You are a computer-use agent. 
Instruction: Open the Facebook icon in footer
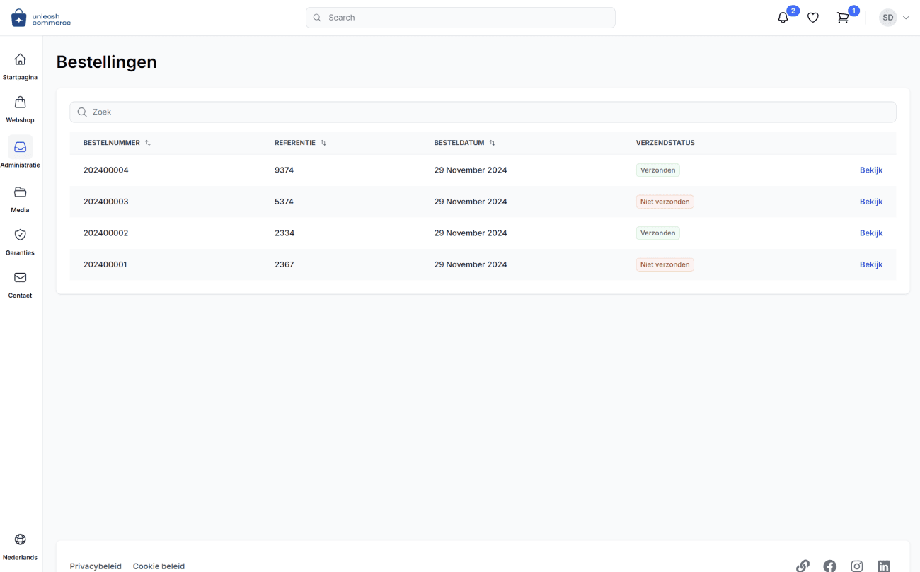tap(829, 566)
